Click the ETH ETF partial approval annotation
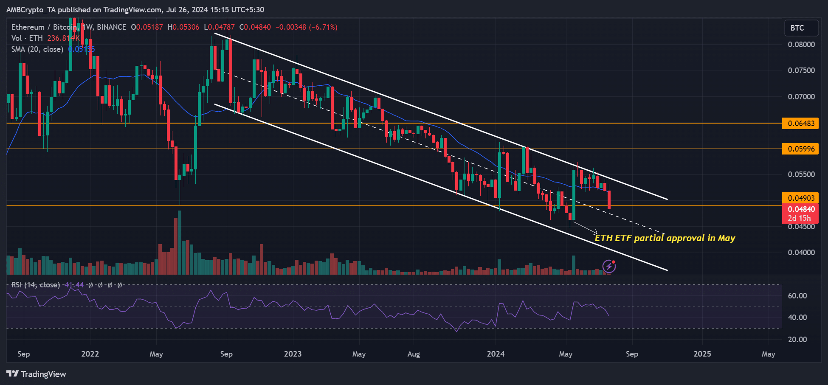The width and height of the screenshot is (828, 385). [x=665, y=238]
